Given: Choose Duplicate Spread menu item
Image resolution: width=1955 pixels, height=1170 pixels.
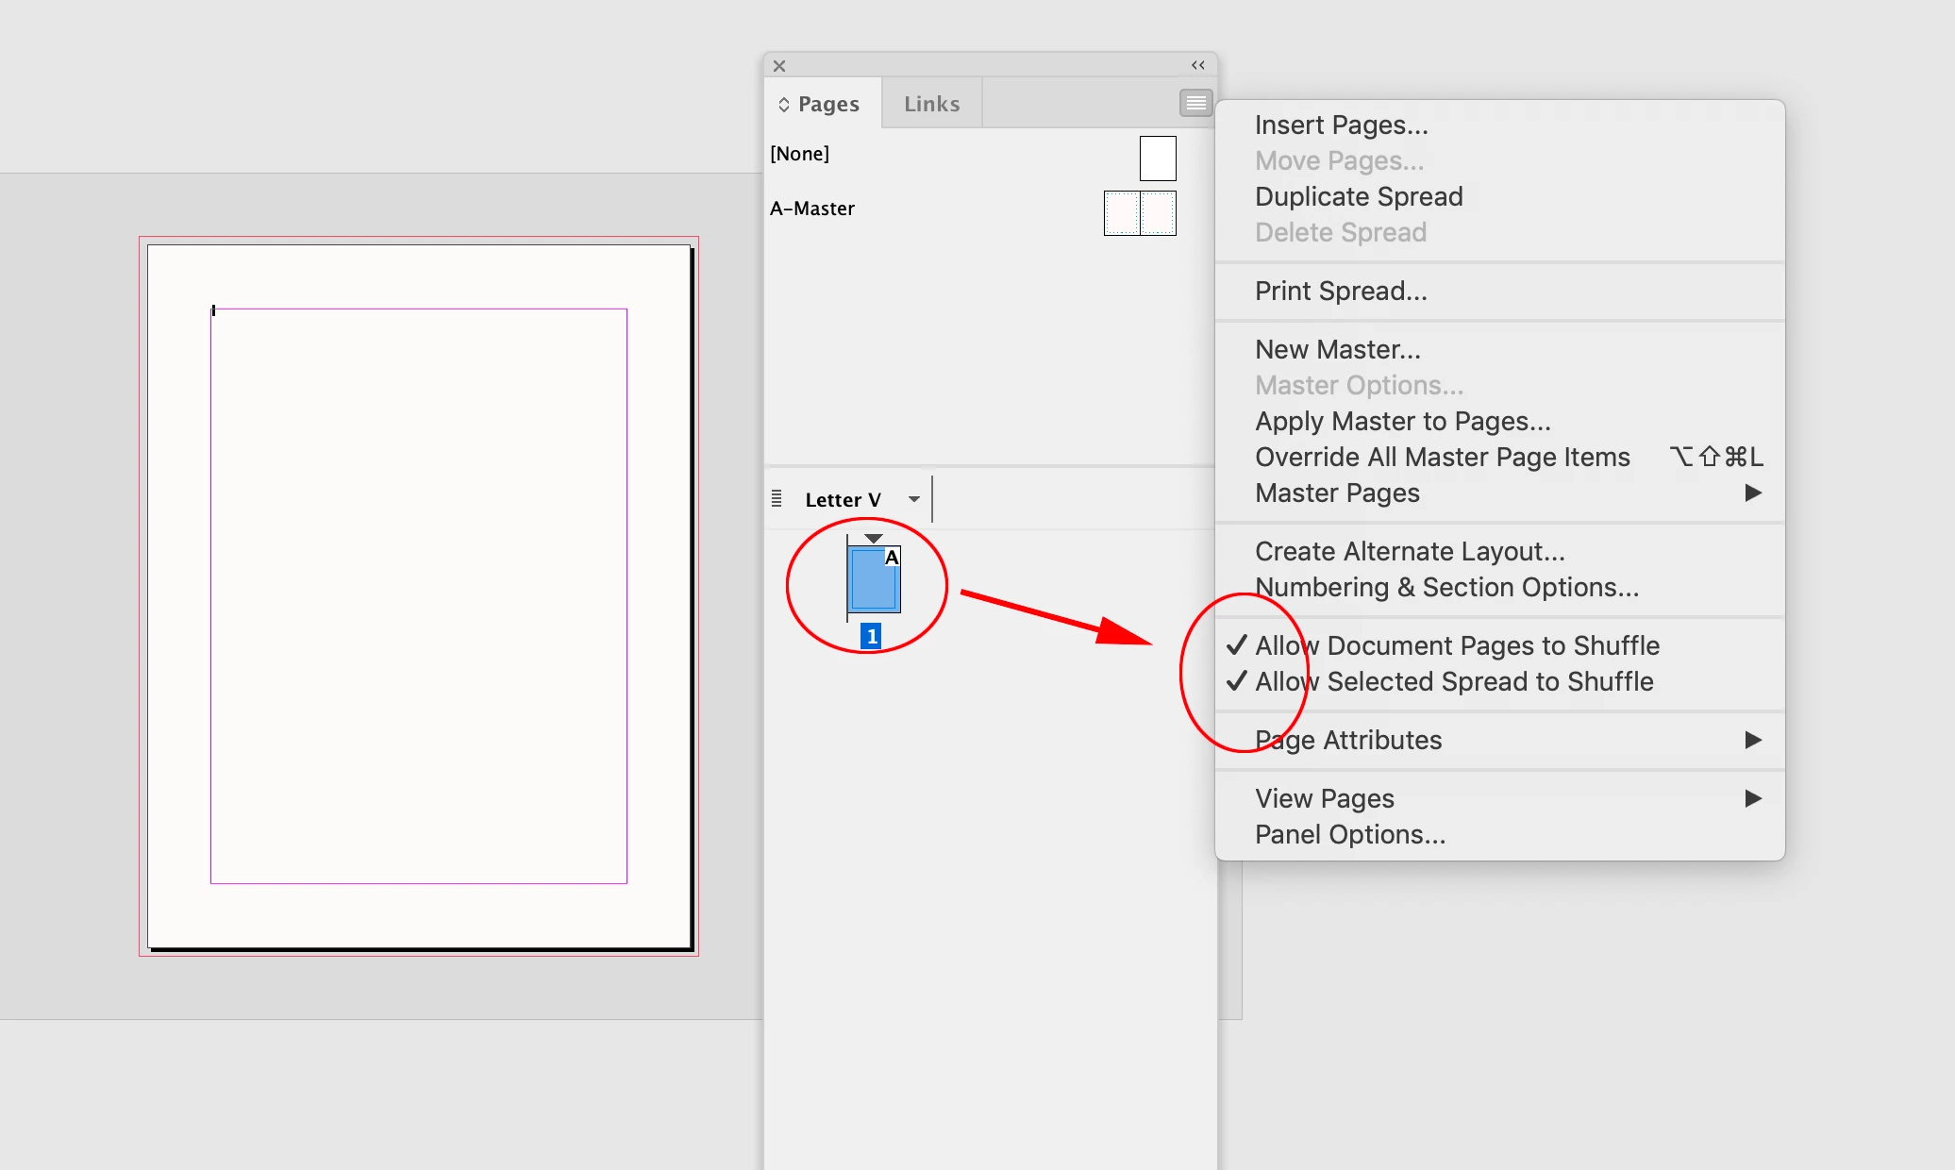Looking at the screenshot, I should pyautogui.click(x=1359, y=196).
